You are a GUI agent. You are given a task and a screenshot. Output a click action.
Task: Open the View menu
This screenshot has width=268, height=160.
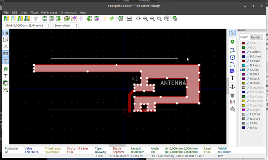[x=24, y=12]
